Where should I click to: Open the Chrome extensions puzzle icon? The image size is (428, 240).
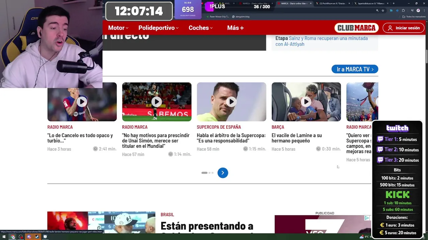click(403, 11)
